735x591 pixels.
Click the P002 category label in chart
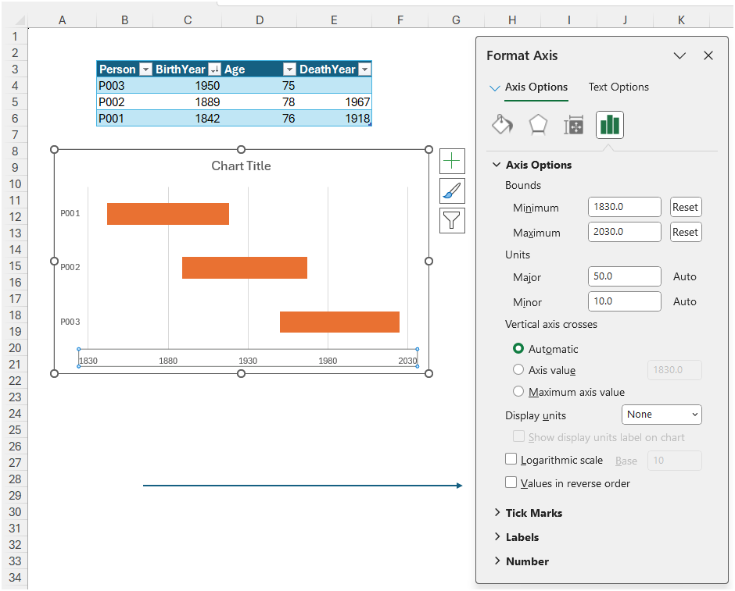click(70, 267)
